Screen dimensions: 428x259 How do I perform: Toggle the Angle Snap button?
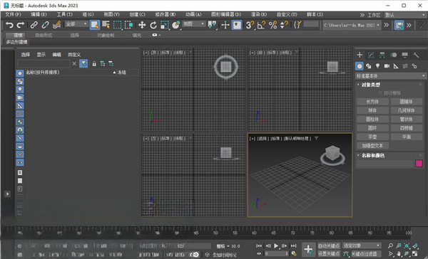(261, 25)
